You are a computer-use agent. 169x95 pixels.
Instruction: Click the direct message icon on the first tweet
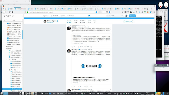coord(91,47)
